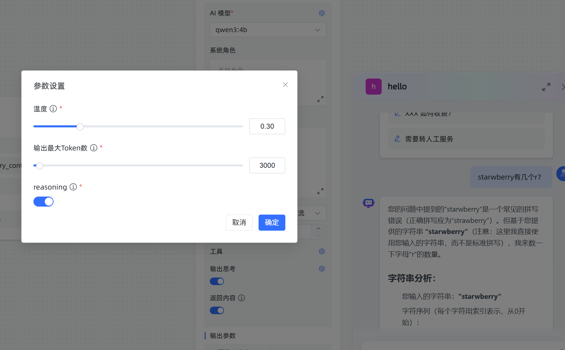Click the temperature slider handle
This screenshot has height=350, width=565.
pyautogui.click(x=80, y=127)
